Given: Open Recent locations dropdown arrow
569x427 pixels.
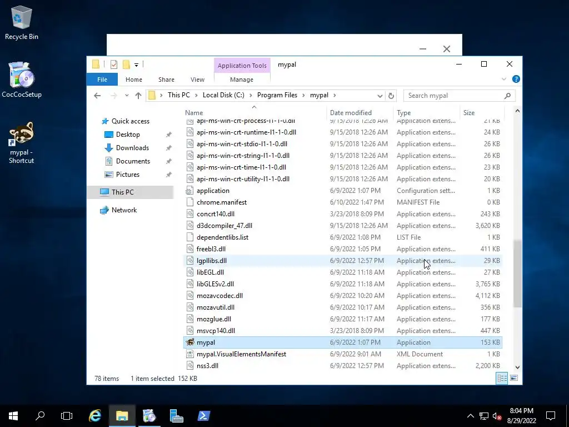Looking at the screenshot, I should coord(127,96).
